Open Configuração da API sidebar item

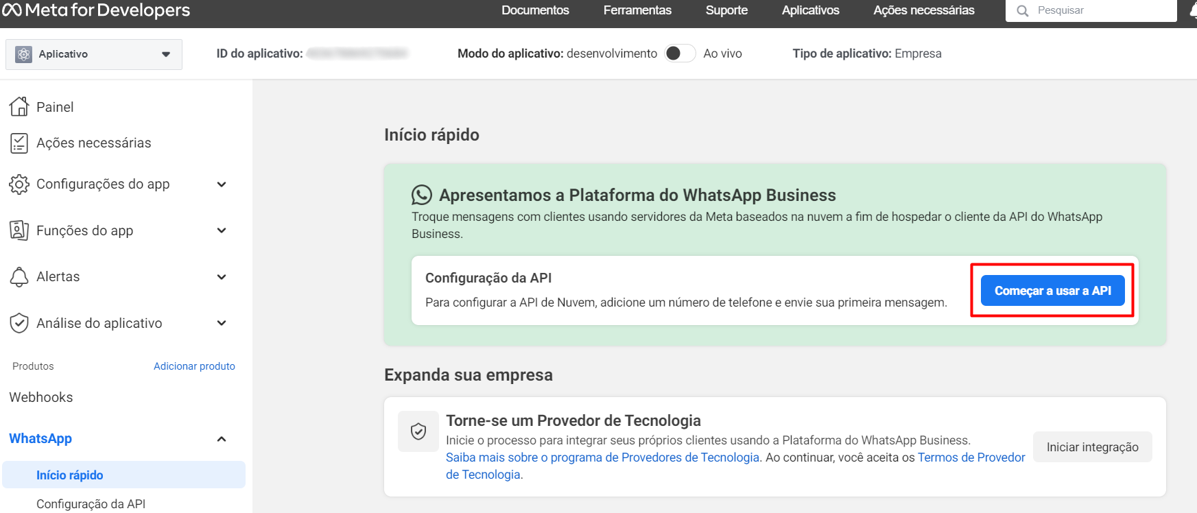[91, 504]
